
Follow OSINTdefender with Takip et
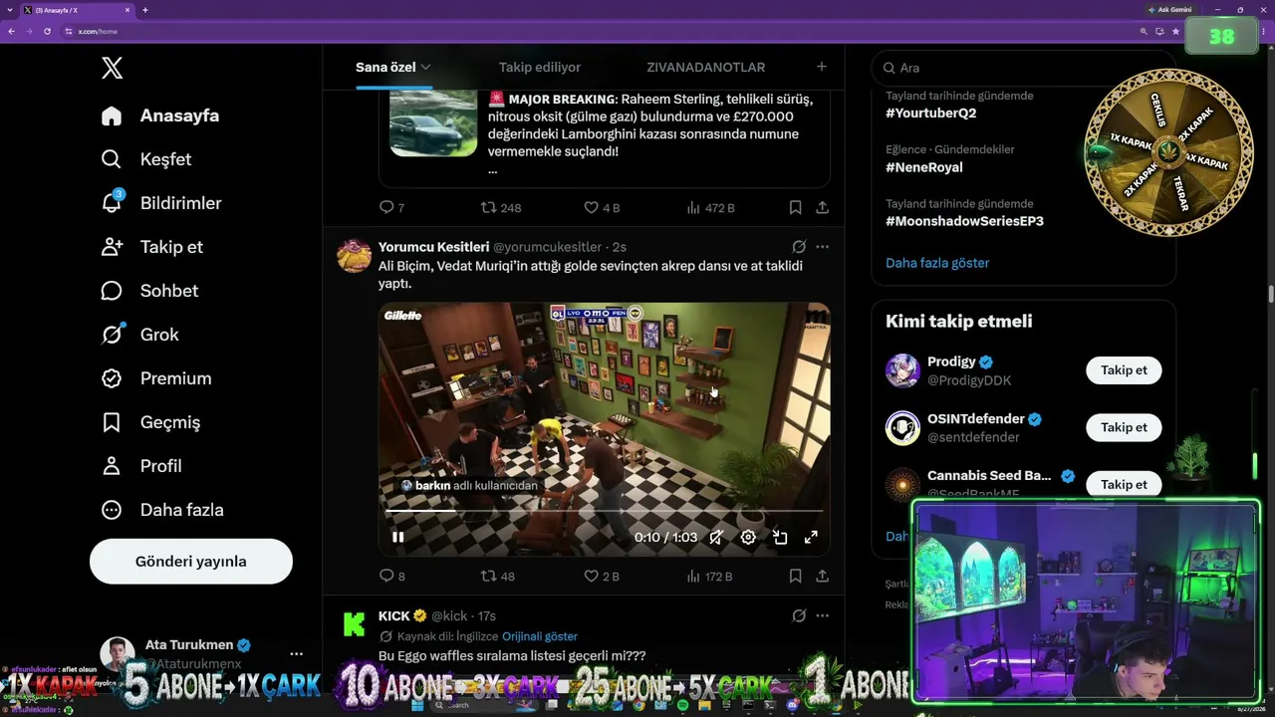[1124, 427]
